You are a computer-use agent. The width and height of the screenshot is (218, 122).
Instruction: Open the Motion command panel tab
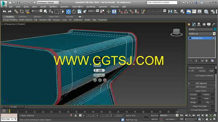tap(204, 25)
